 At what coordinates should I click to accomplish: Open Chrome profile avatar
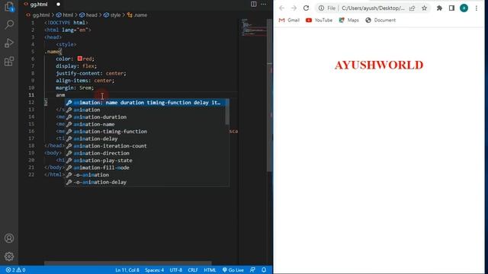[464, 8]
